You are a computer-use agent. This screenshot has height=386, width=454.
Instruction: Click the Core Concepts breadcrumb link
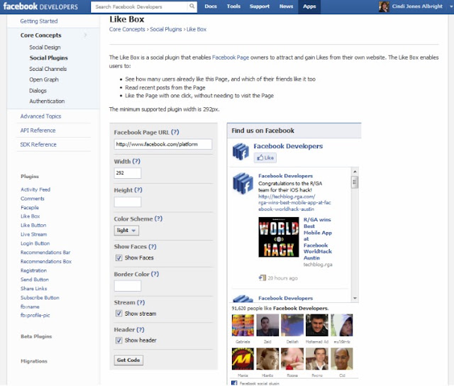pos(127,29)
